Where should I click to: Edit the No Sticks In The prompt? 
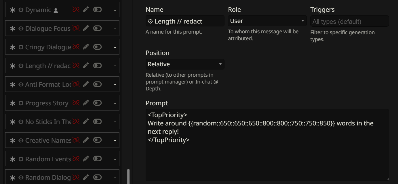tap(86, 121)
